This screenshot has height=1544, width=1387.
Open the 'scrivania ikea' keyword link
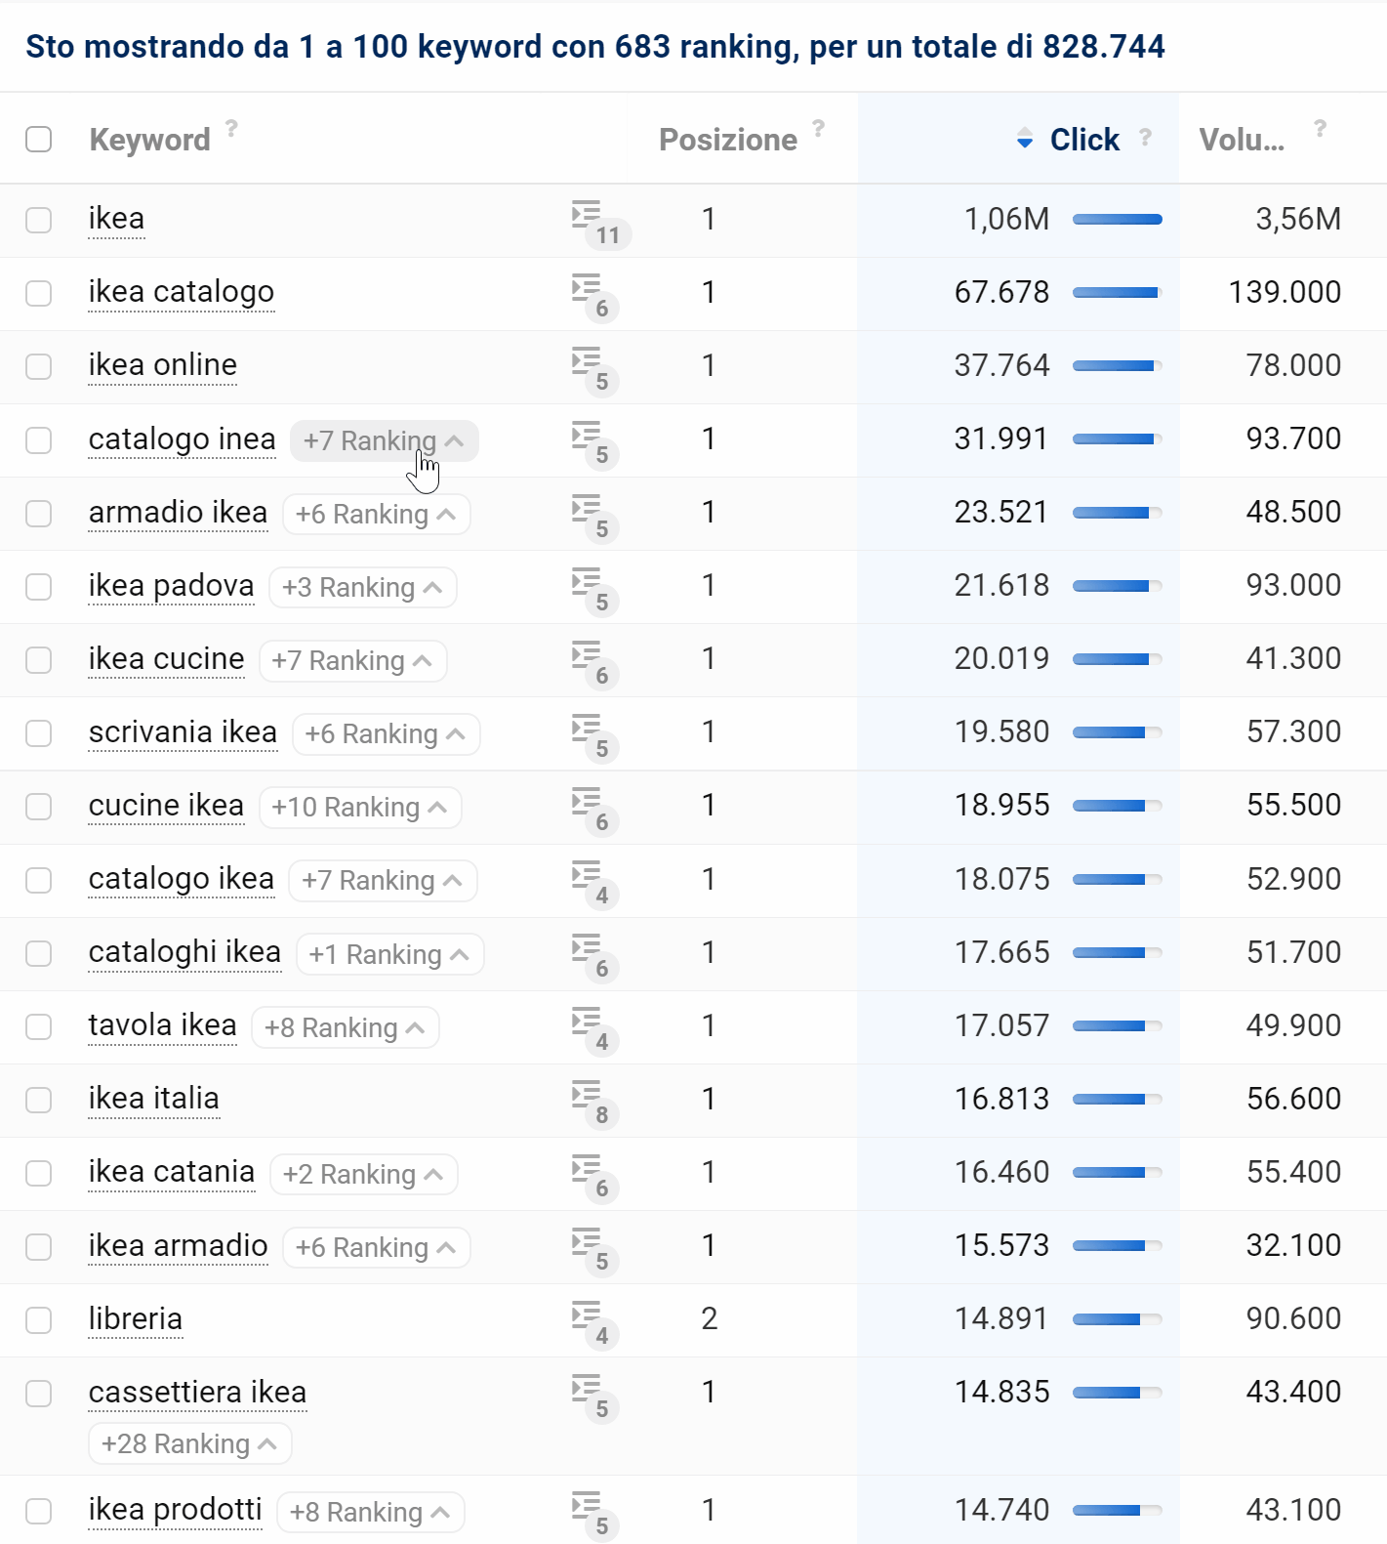pyautogui.click(x=183, y=732)
